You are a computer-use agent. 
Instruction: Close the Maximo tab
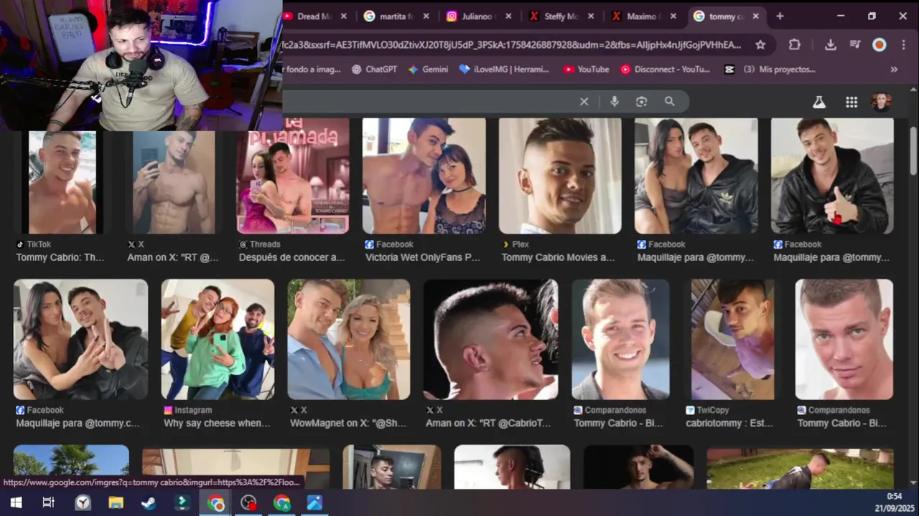[673, 16]
